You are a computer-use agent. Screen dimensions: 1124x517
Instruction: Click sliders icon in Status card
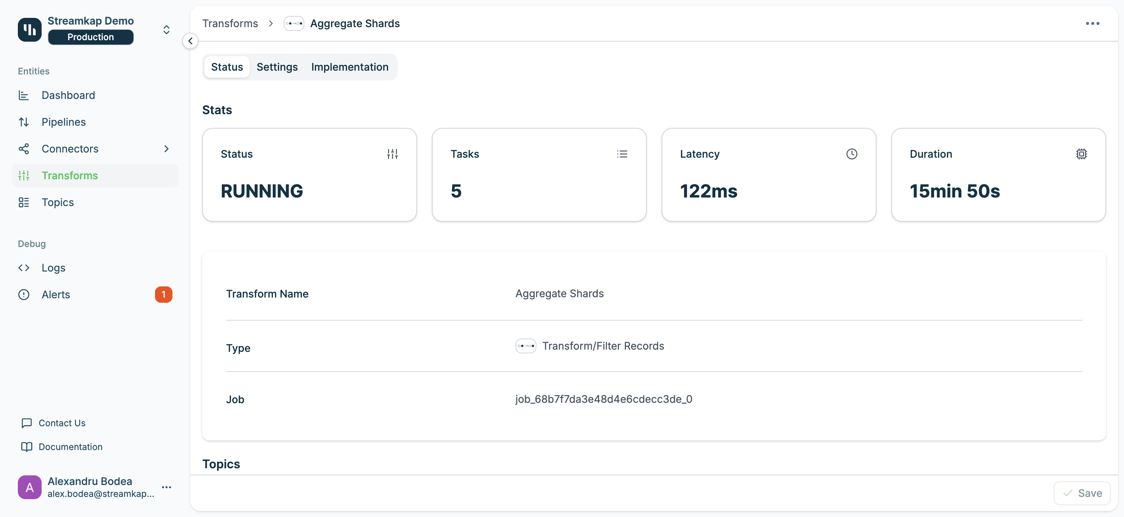pyautogui.click(x=392, y=154)
